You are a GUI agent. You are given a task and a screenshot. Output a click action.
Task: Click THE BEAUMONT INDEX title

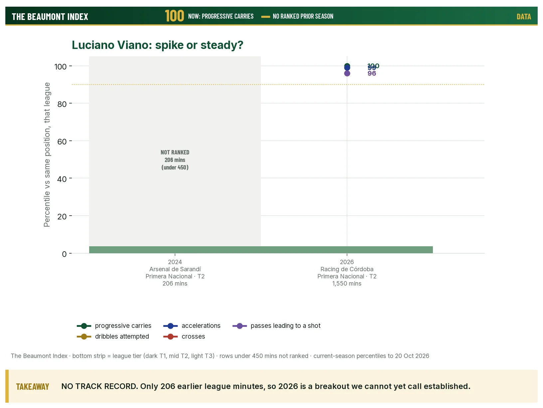(50, 17)
